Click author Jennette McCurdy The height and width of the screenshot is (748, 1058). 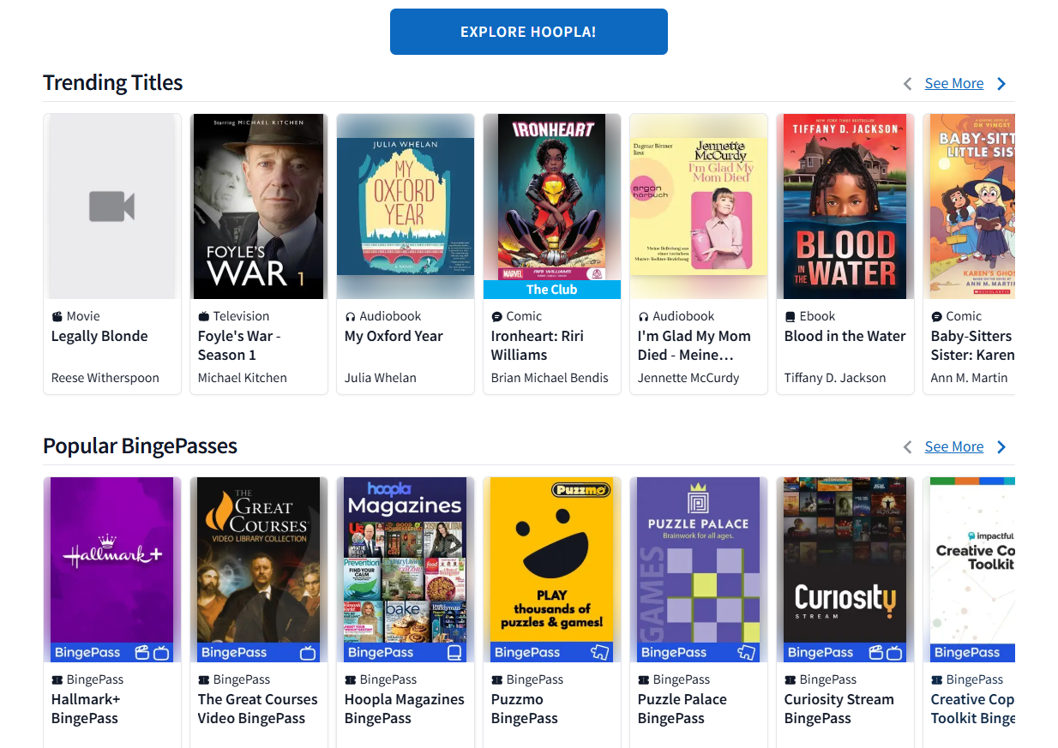(x=688, y=378)
